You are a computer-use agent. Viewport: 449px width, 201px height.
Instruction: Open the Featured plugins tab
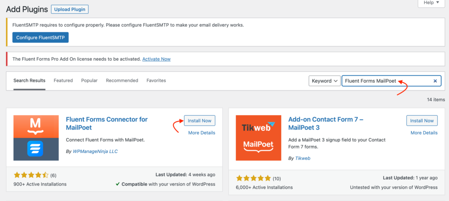coord(63,81)
